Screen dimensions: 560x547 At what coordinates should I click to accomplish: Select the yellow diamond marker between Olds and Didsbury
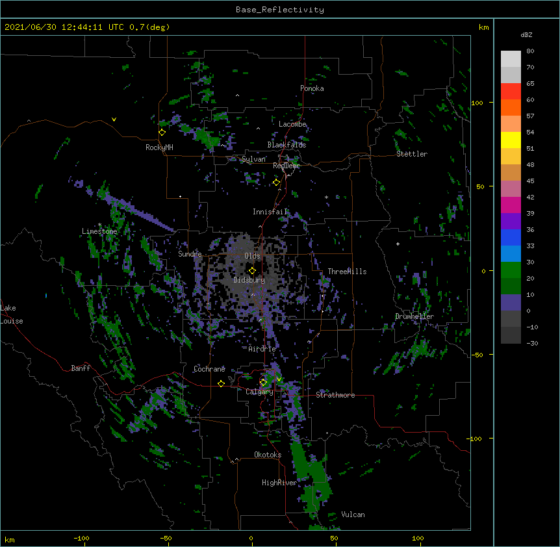(x=252, y=270)
